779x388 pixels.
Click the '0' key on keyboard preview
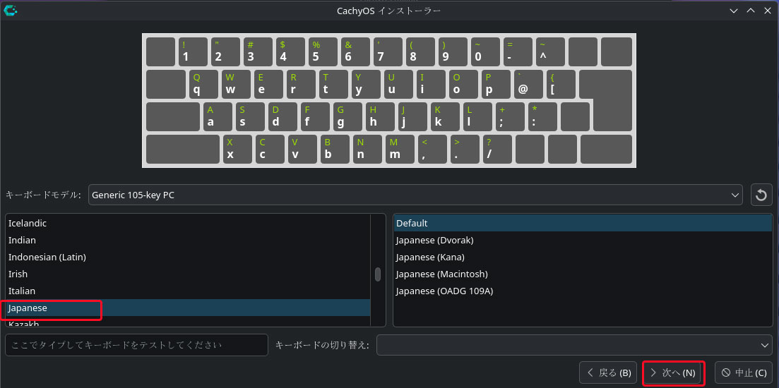[485, 51]
